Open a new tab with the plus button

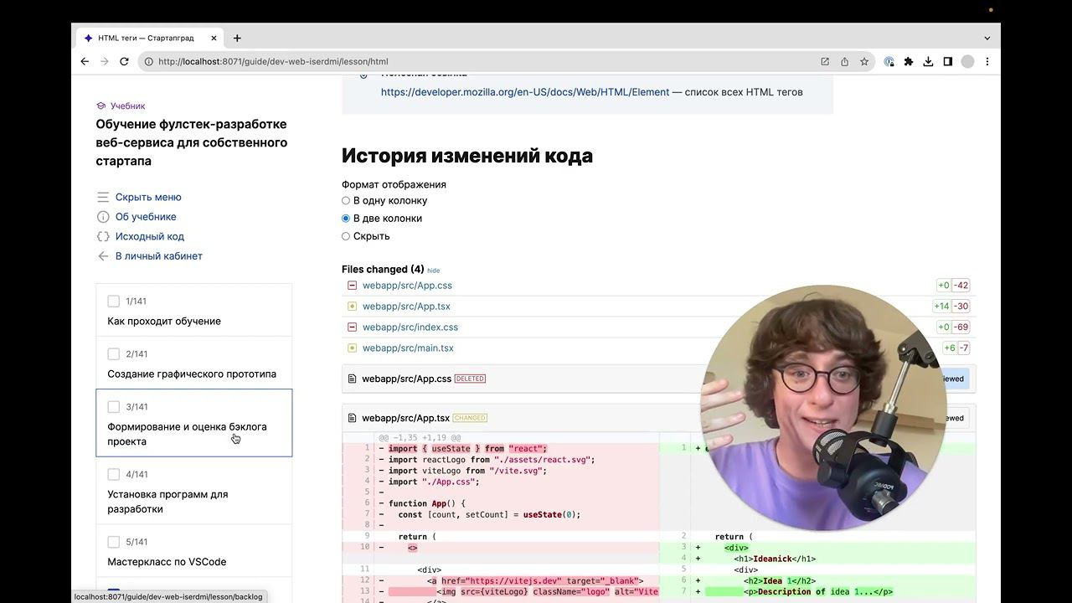coord(237,38)
